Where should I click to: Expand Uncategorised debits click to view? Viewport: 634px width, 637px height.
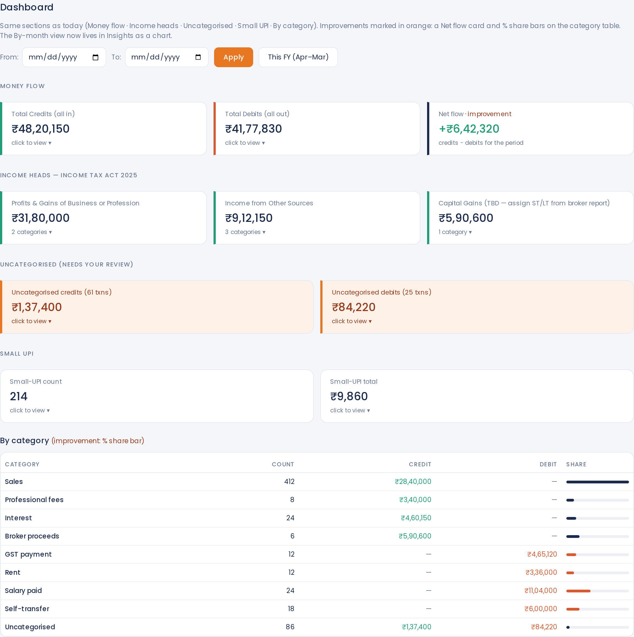point(352,321)
